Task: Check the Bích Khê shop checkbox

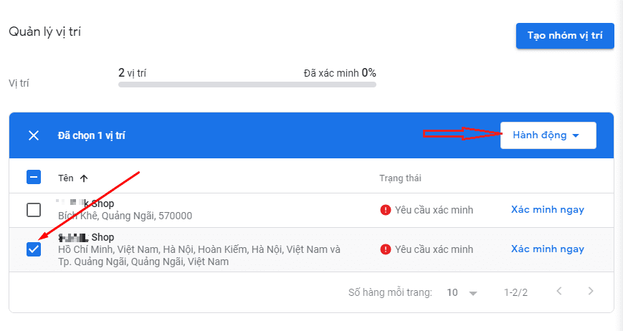Action: (34, 210)
